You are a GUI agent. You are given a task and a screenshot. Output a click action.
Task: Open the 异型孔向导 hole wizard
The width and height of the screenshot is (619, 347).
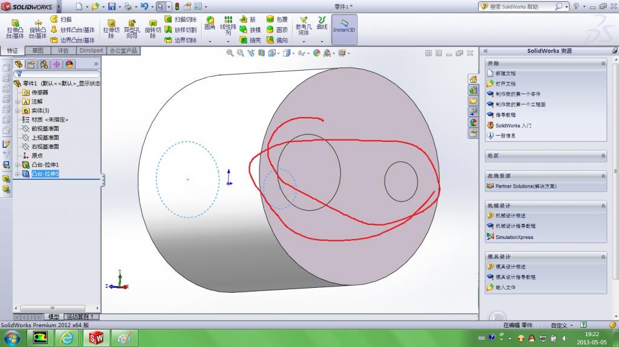(x=132, y=29)
